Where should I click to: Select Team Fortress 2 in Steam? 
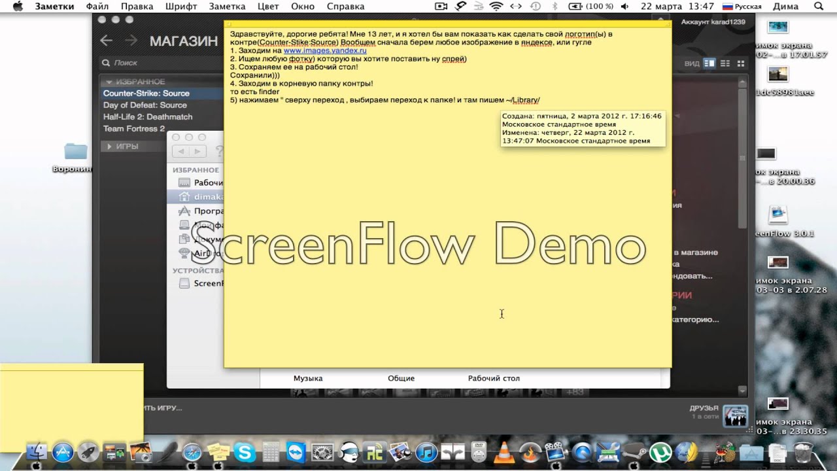coord(134,129)
